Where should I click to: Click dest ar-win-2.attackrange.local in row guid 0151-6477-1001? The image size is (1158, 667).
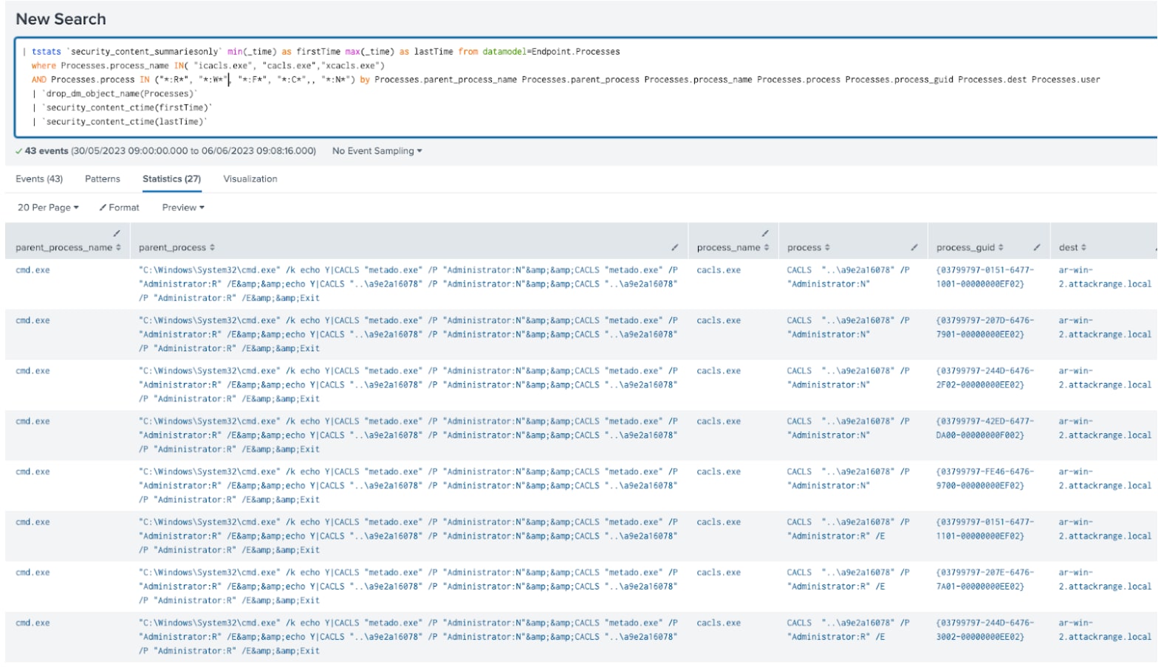[x=1105, y=277]
